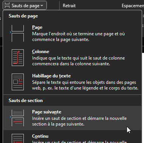Screen dimensions: 144x143
Task: Click the Habillage du texte icon
Action: pos(18,82)
